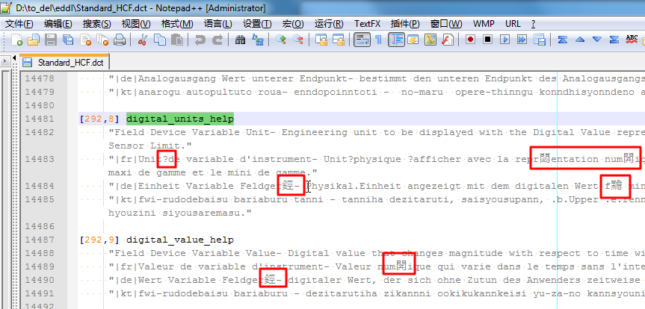The image size is (645, 309).
Task: Click the playback macro play button
Action: click(504, 40)
